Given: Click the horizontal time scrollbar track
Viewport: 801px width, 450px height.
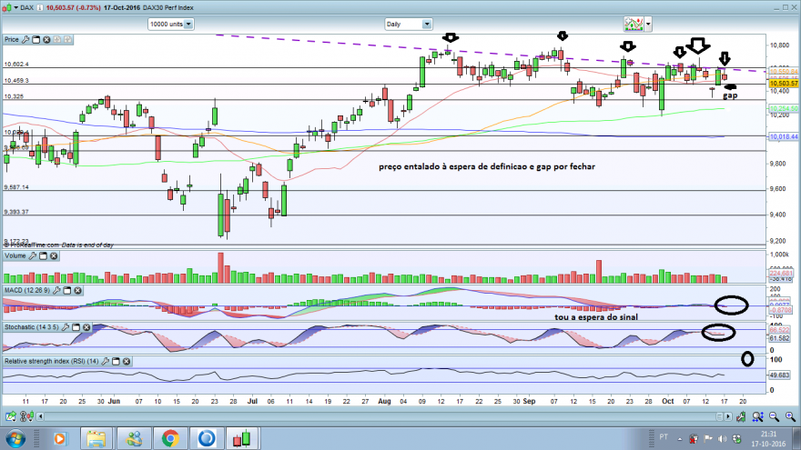Looking at the screenshot, I should pyautogui.click(x=380, y=417).
